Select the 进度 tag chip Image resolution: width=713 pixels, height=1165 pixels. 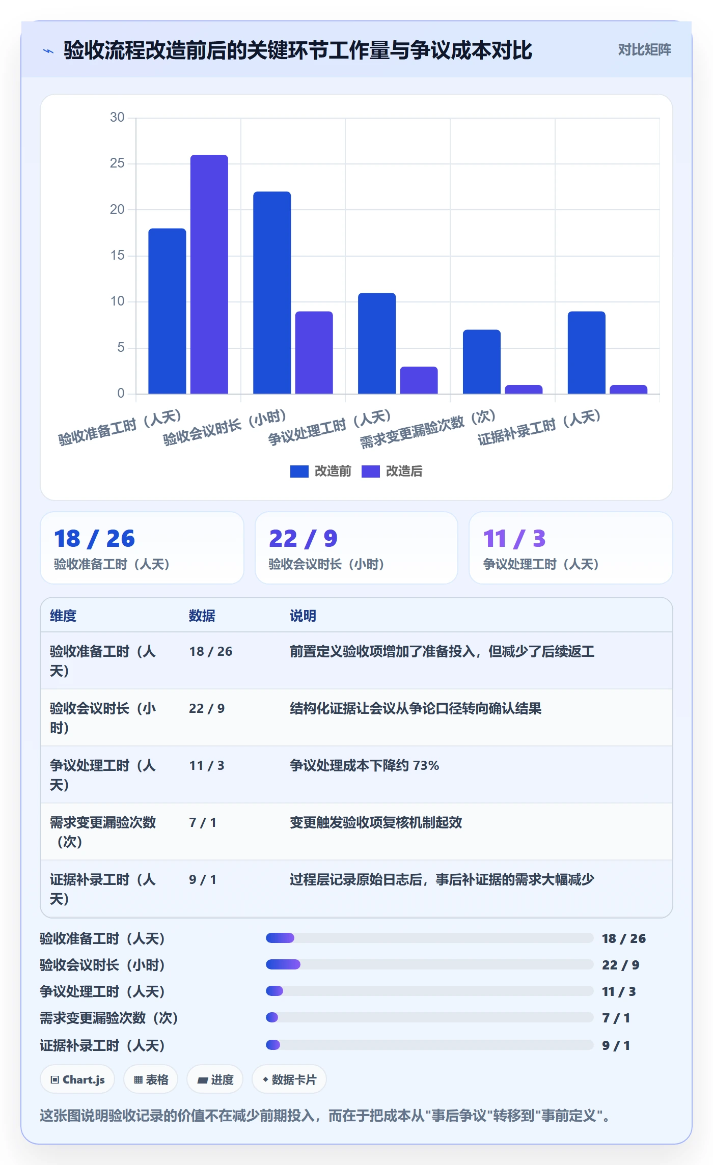coord(215,1079)
